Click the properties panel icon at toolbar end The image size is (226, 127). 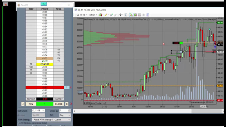148,15
